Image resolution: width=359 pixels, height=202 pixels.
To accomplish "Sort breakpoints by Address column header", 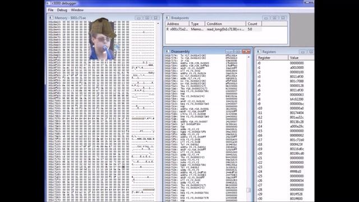I will [177, 24].
